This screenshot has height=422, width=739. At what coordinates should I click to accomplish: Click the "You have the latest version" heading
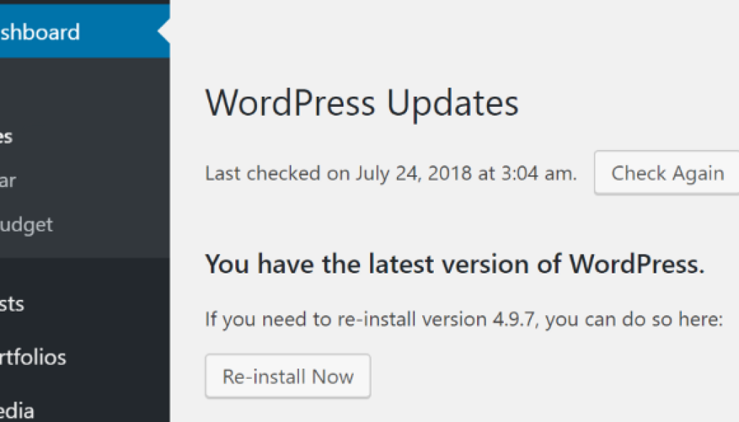[x=455, y=264]
